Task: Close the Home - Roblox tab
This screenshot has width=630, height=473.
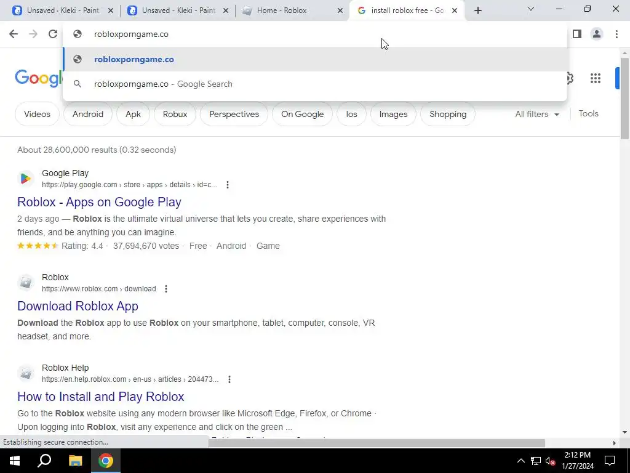Action: coord(340,11)
